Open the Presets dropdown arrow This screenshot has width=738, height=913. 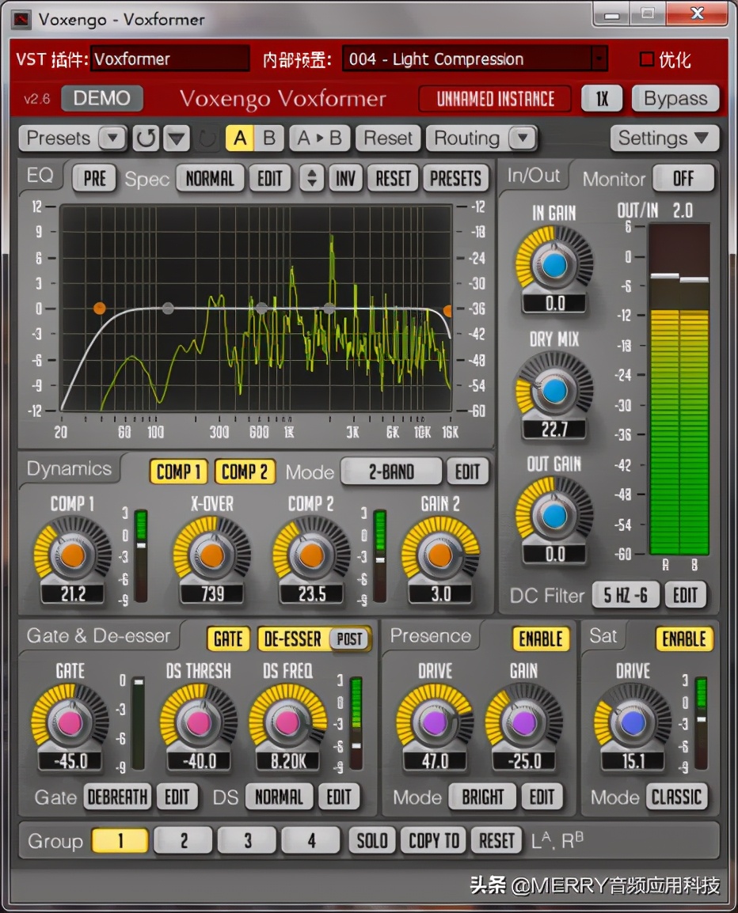point(112,138)
